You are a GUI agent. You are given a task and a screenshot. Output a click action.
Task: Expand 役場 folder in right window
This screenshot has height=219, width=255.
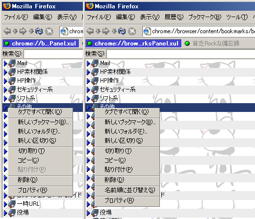(x=88, y=213)
